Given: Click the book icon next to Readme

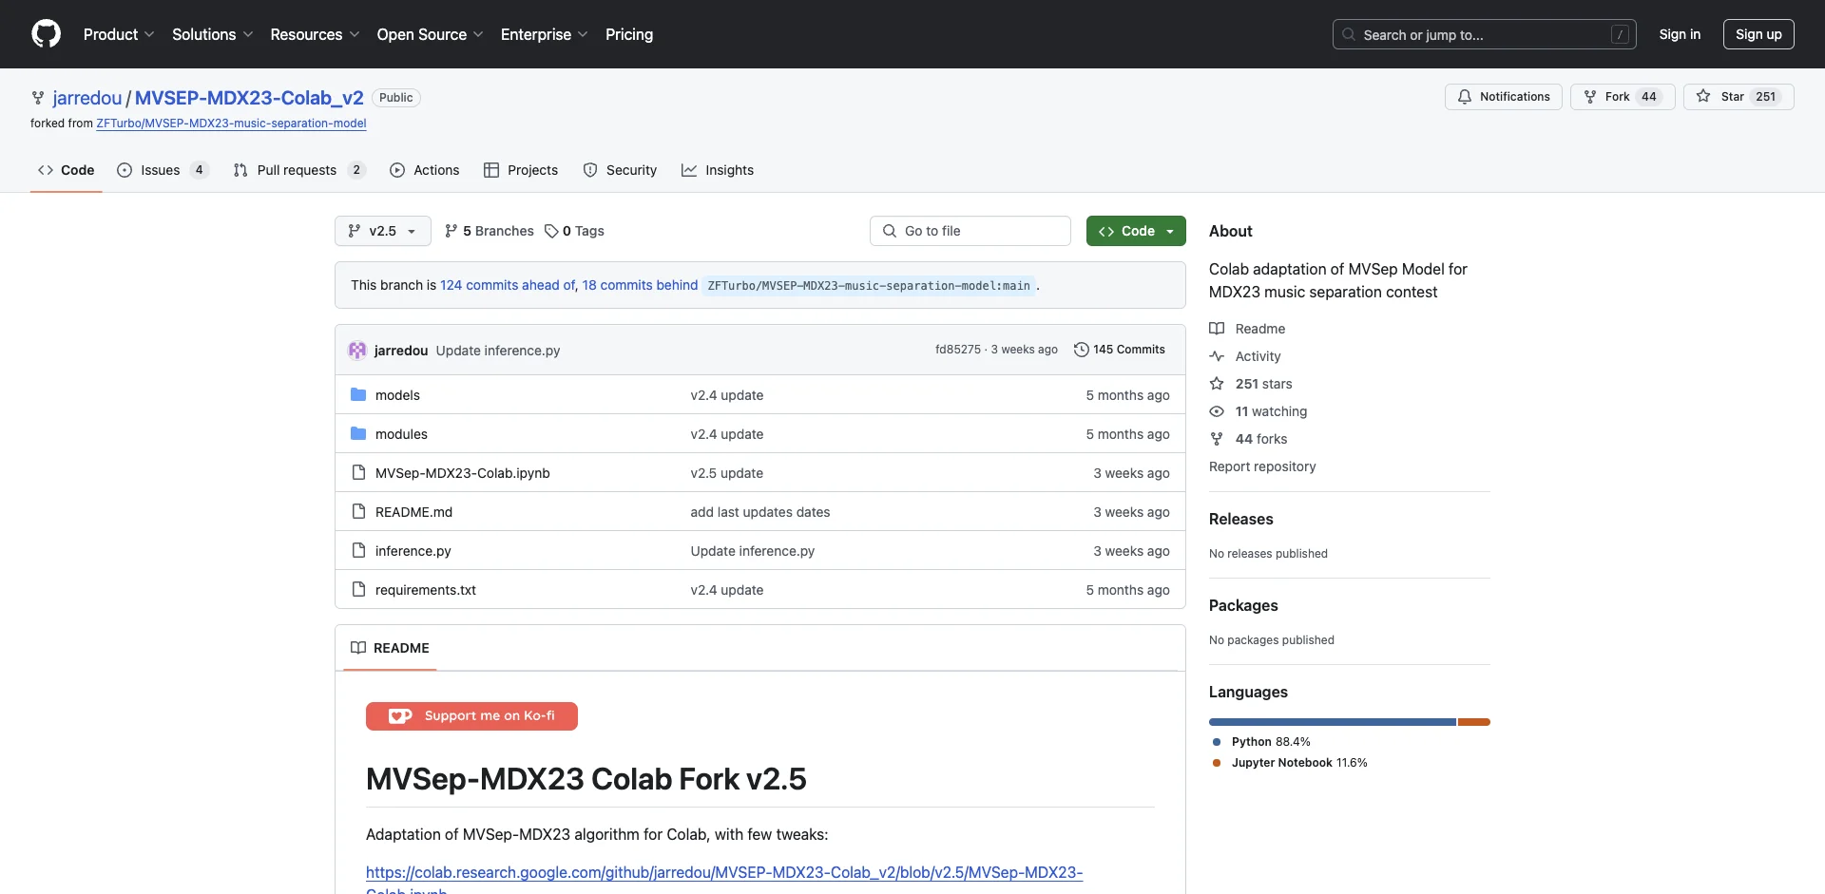Looking at the screenshot, I should click(x=1217, y=329).
